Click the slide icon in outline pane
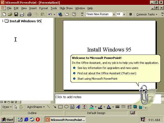This screenshot has height=123, width=164. tap(6, 21)
